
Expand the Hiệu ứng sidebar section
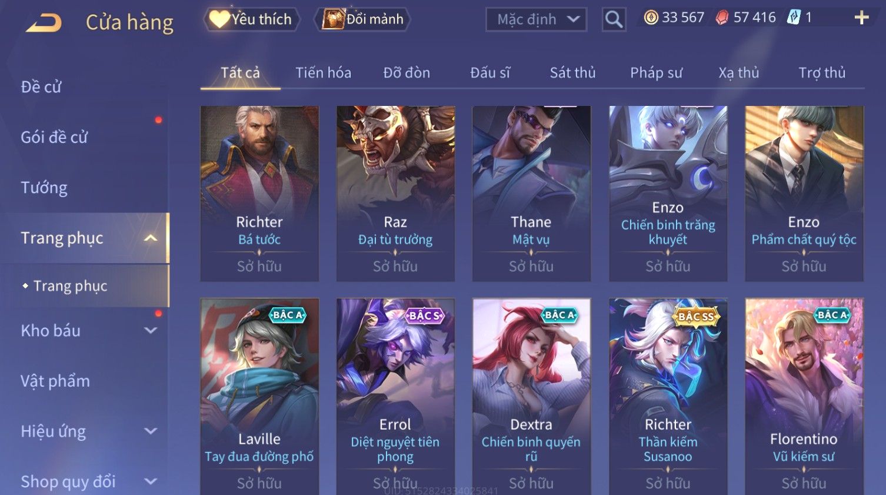coord(151,431)
